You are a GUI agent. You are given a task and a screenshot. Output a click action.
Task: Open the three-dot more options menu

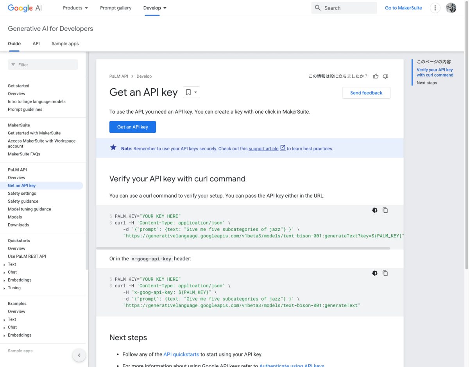435,8
